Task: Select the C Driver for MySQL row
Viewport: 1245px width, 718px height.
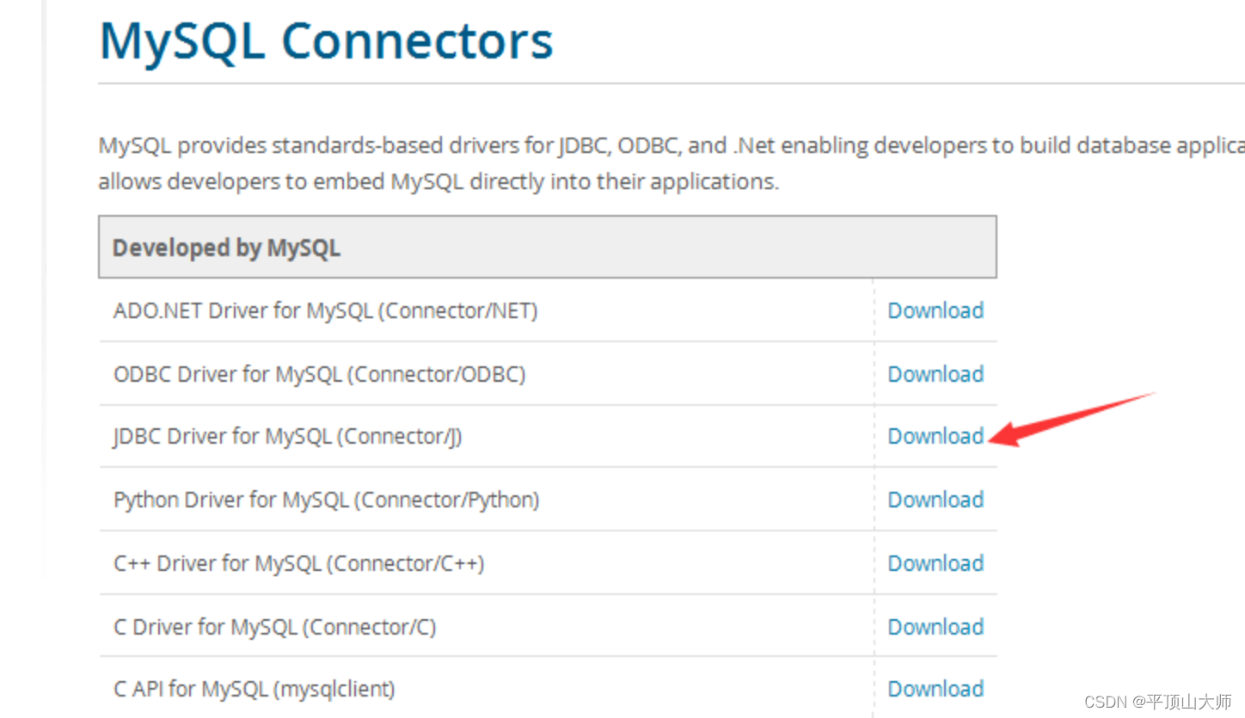Action: [x=275, y=627]
